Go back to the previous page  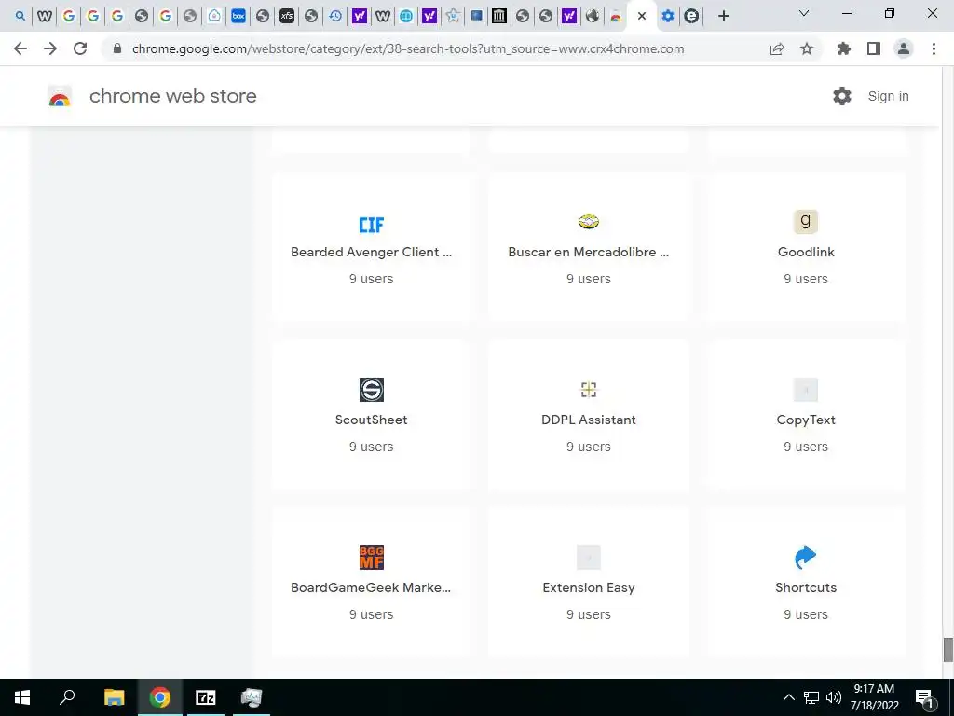click(x=20, y=48)
